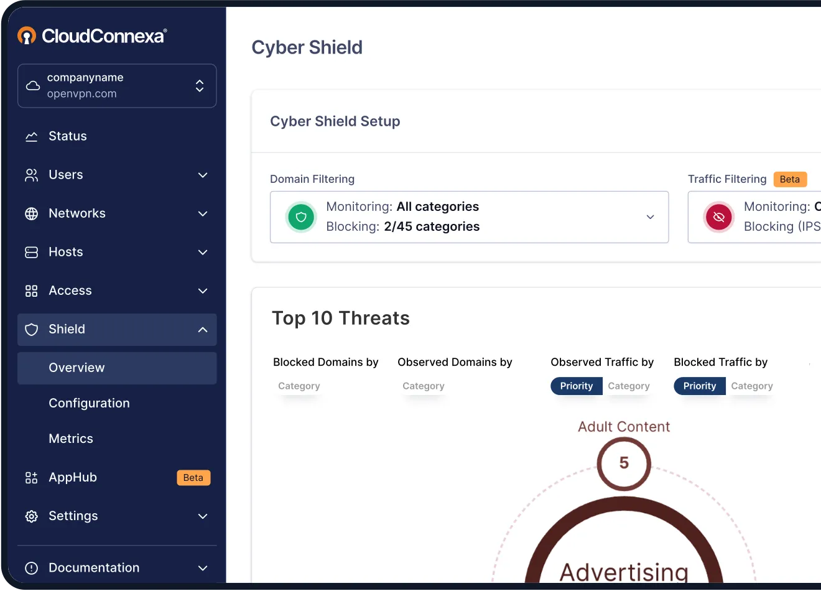The image size is (821, 591).
Task: Click the cloud icon in company selector
Action: [x=33, y=86]
